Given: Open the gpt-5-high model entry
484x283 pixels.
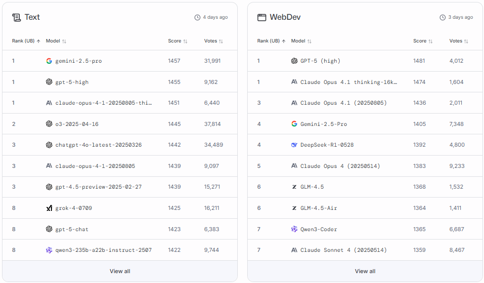Looking at the screenshot, I should (72, 82).
